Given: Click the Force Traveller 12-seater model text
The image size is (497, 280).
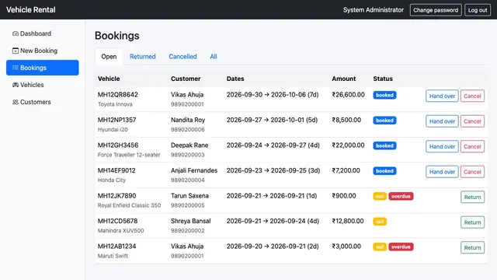Looking at the screenshot, I should [129, 155].
